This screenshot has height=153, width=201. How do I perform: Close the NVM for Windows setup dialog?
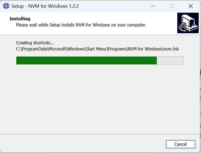tap(191, 6)
